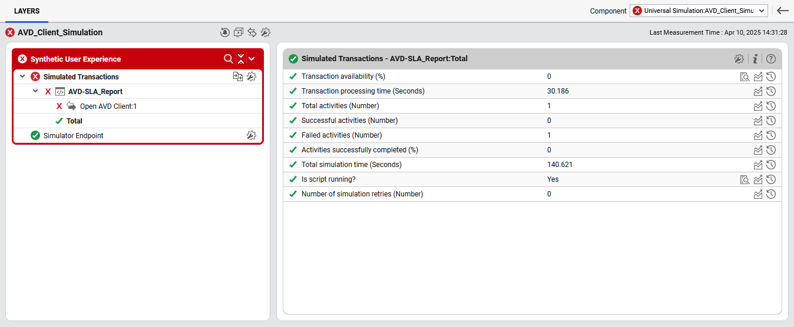Collapse the AVD-SLA_Report tree node
Image resolution: width=794 pixels, height=327 pixels.
click(35, 91)
